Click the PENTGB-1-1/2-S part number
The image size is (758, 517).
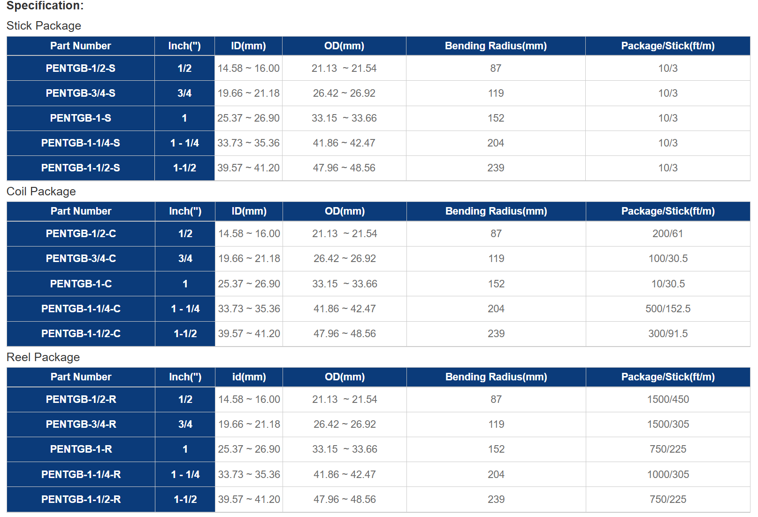pyautogui.click(x=80, y=168)
